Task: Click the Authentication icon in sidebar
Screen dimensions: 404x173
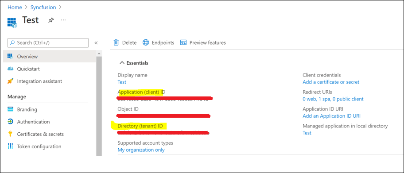Action: tap(10, 122)
